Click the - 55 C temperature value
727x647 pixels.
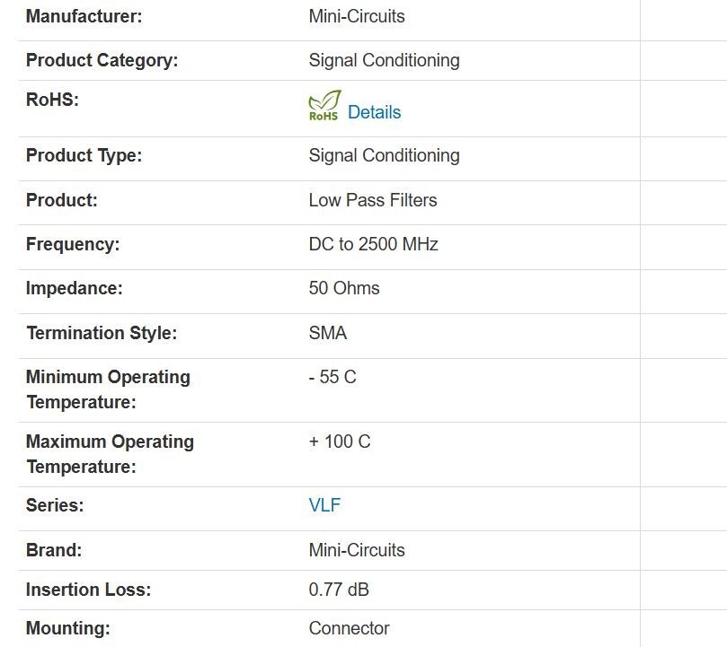[332, 377]
